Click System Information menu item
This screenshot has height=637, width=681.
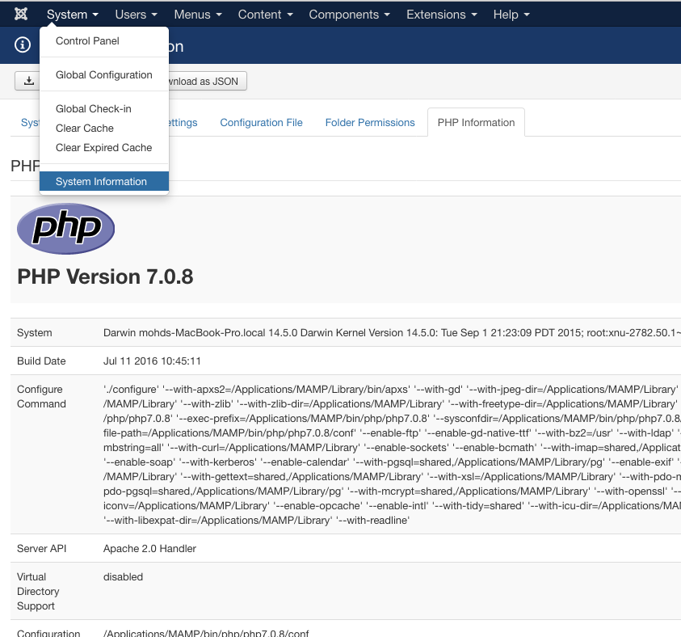pos(104,181)
